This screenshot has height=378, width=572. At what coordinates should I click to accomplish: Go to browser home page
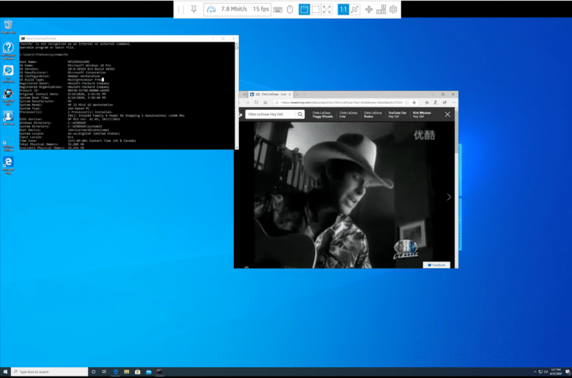[265, 103]
